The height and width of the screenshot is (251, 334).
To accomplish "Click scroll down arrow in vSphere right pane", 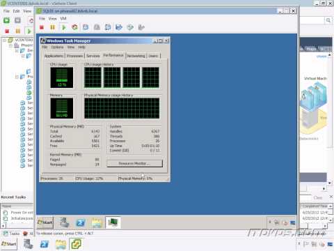I will click(x=330, y=183).
